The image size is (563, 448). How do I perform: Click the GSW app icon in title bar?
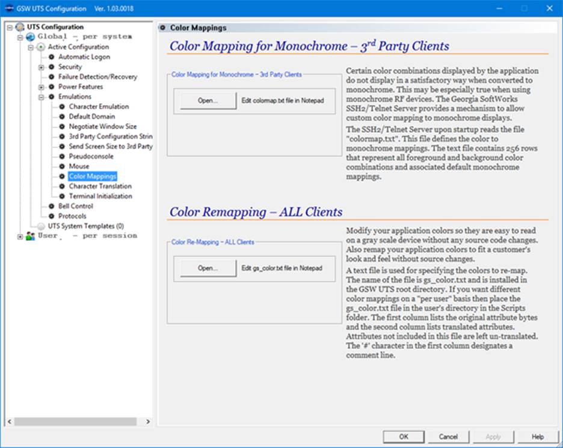(10, 8)
